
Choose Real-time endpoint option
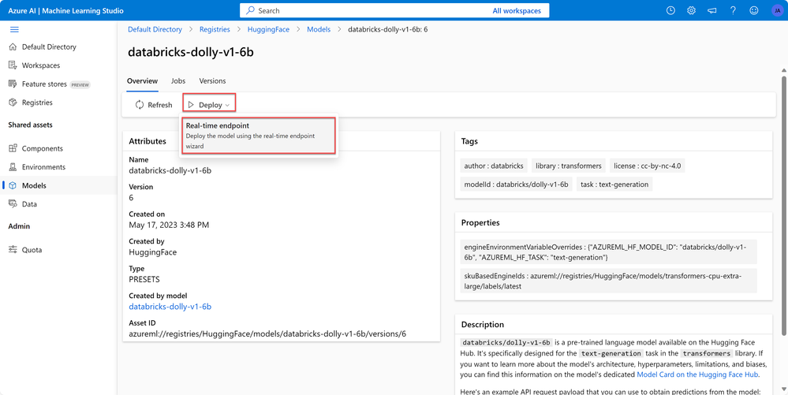[x=257, y=136]
